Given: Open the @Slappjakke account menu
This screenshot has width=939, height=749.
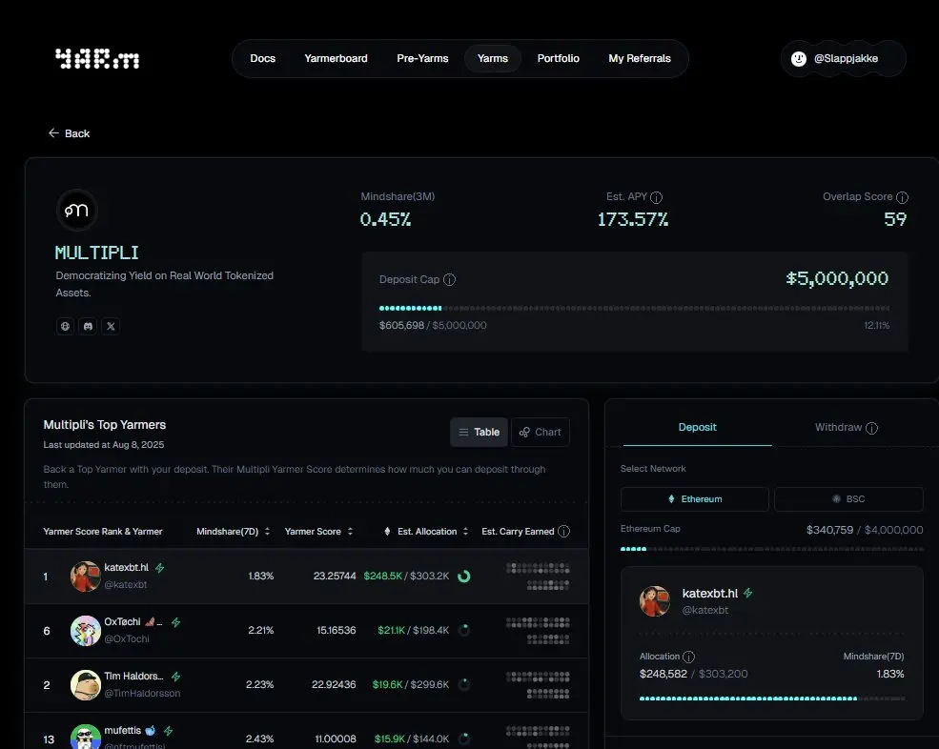Looking at the screenshot, I should pyautogui.click(x=843, y=58).
